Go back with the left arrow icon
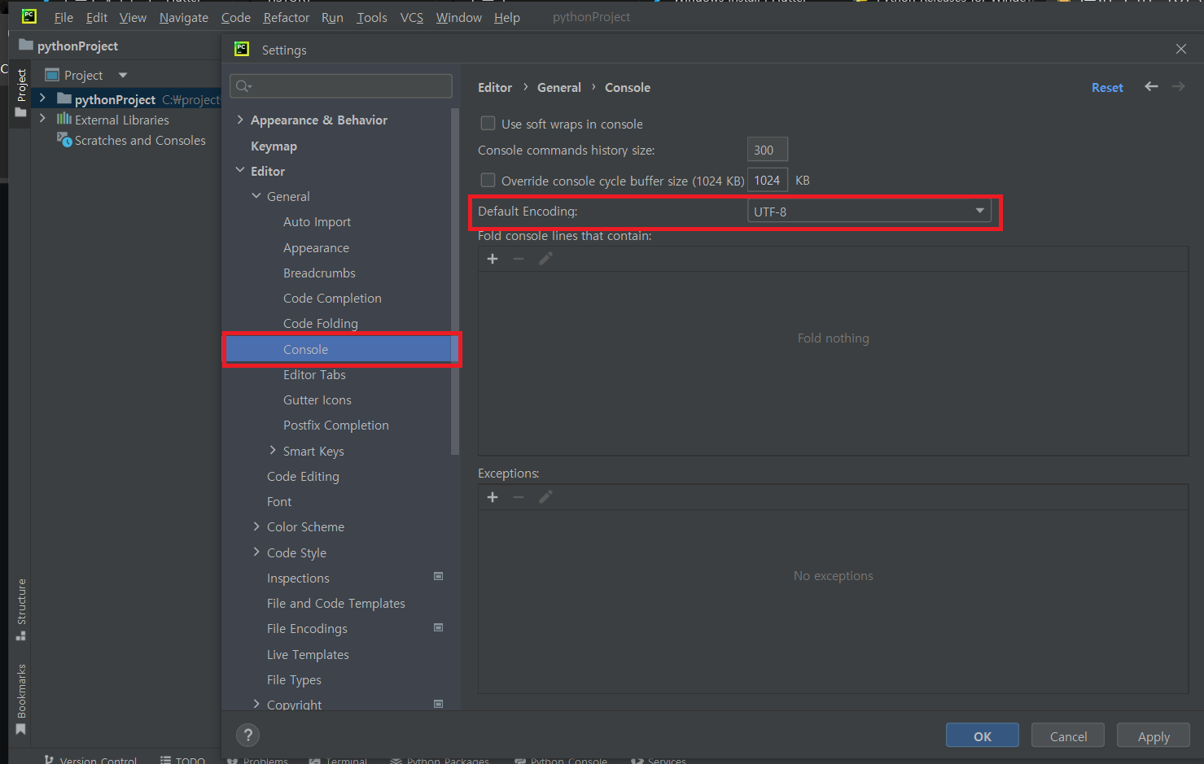The image size is (1204, 764). tap(1151, 86)
